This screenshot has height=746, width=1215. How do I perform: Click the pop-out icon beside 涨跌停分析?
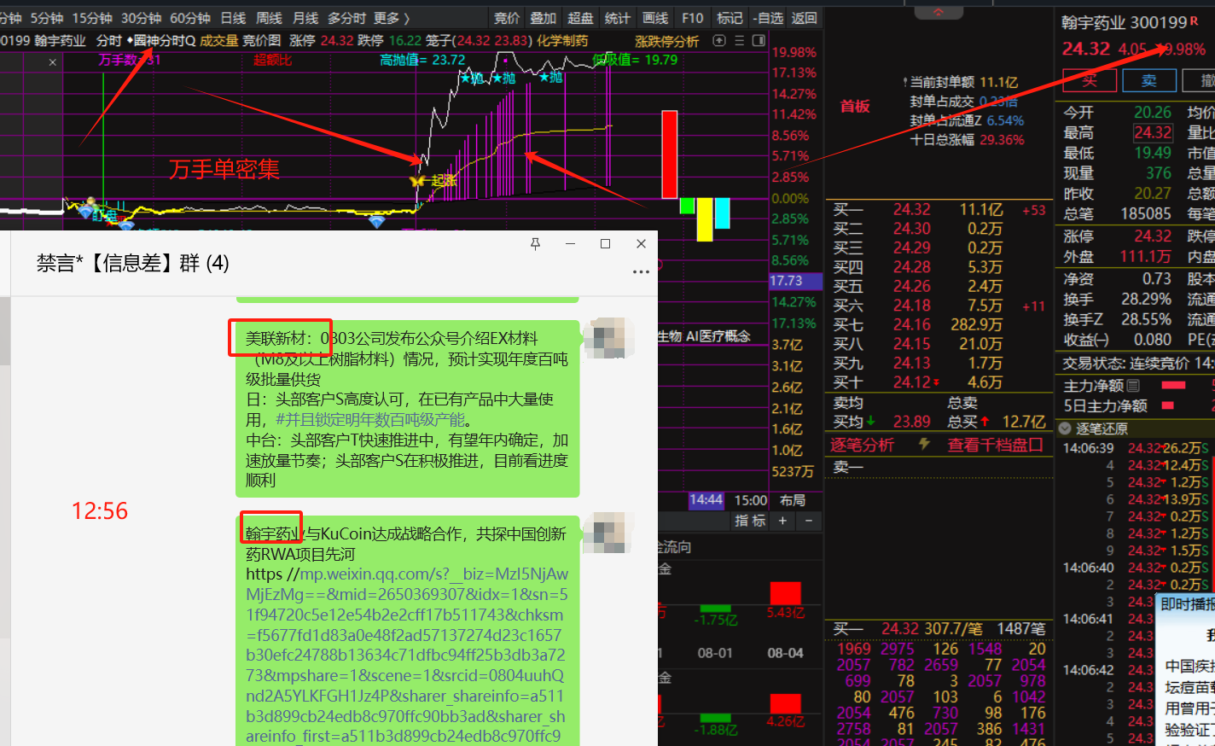tap(719, 40)
